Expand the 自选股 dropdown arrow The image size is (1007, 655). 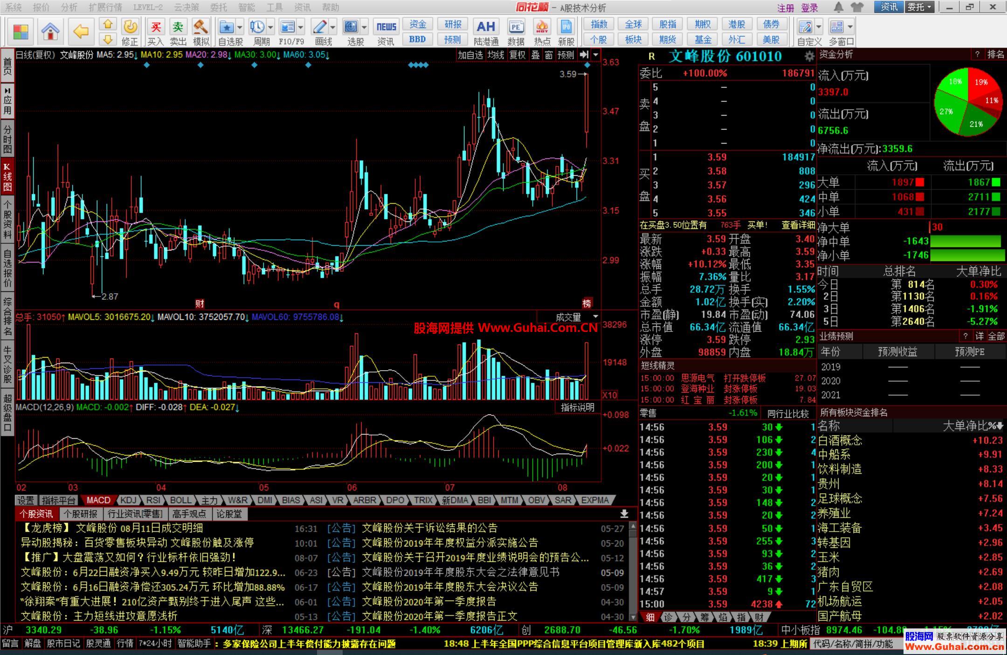point(240,27)
